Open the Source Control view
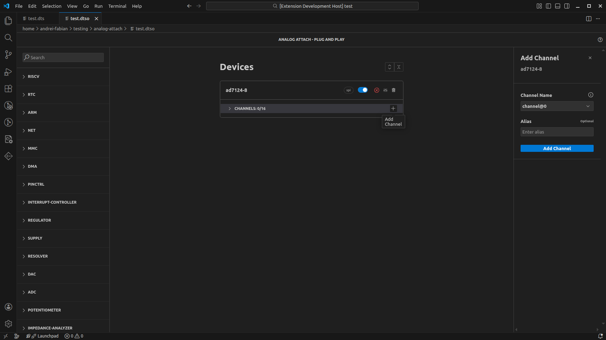This screenshot has height=340, width=606. [x=8, y=55]
